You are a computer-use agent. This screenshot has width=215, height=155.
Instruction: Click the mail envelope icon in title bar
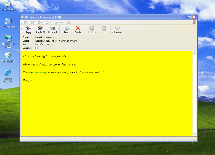pos(23,17)
